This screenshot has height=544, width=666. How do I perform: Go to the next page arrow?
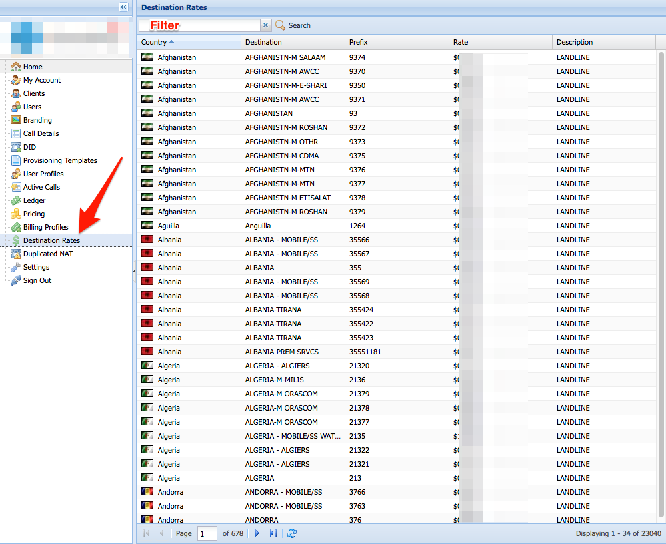coord(257,533)
